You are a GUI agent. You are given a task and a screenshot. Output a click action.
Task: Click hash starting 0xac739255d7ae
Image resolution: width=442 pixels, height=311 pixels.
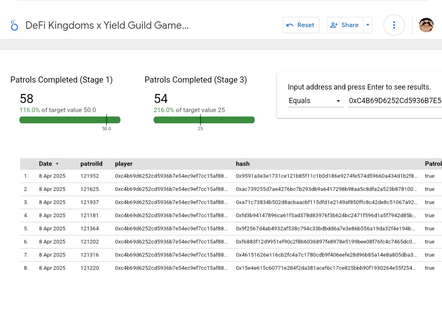[326, 189]
